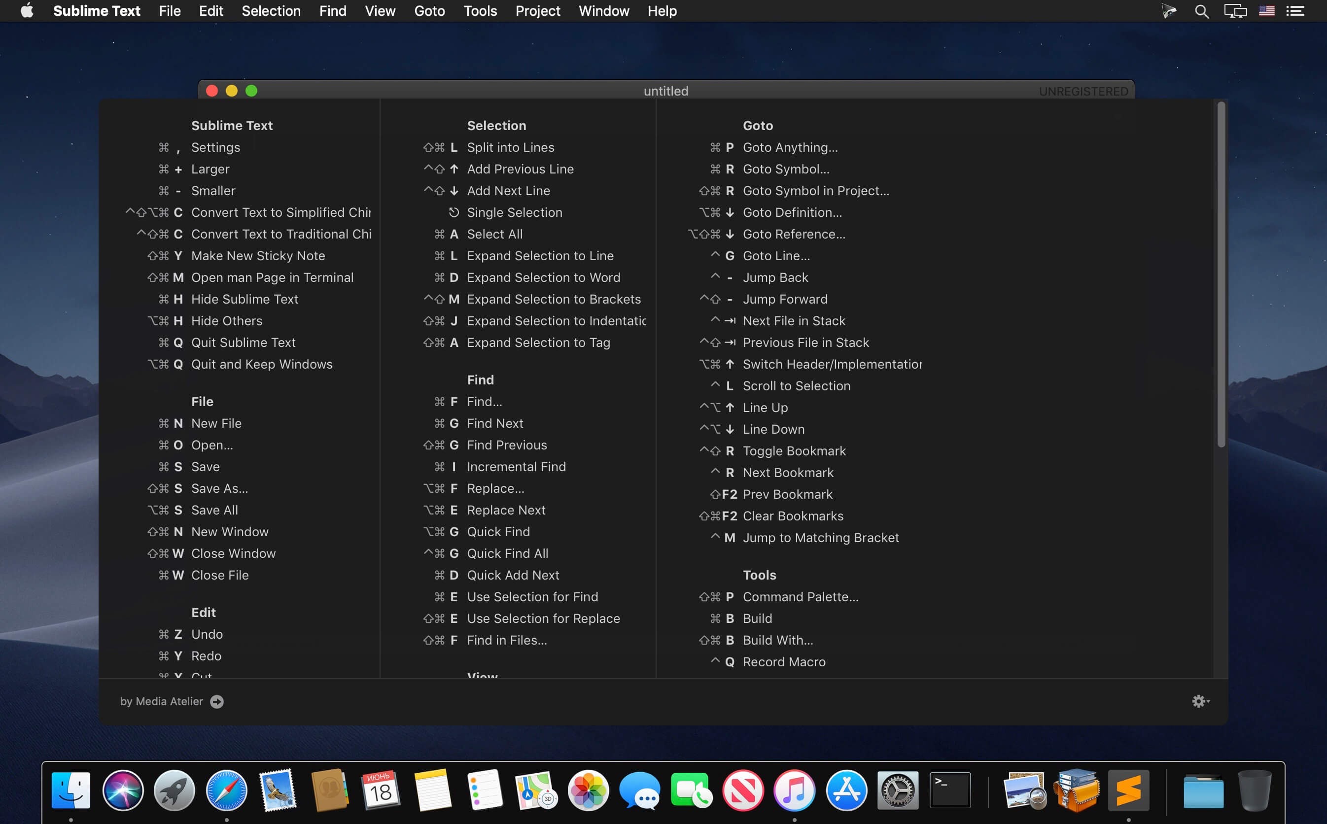Click the 'Close Window' entry
Image resolution: width=1327 pixels, height=824 pixels.
point(233,553)
